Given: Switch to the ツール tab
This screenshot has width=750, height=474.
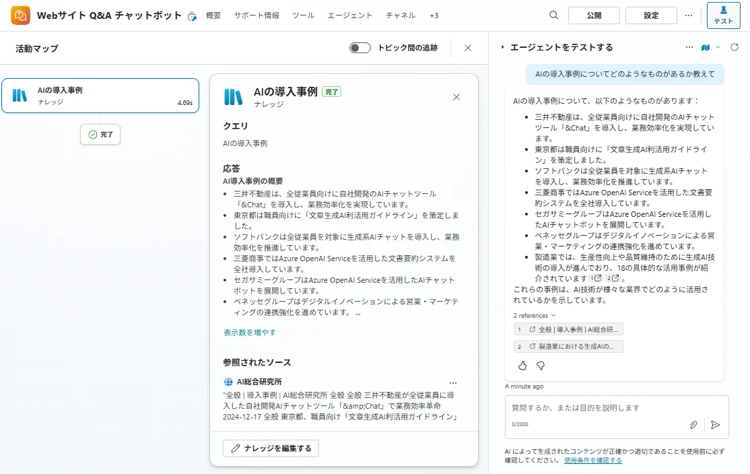Looking at the screenshot, I should [304, 15].
